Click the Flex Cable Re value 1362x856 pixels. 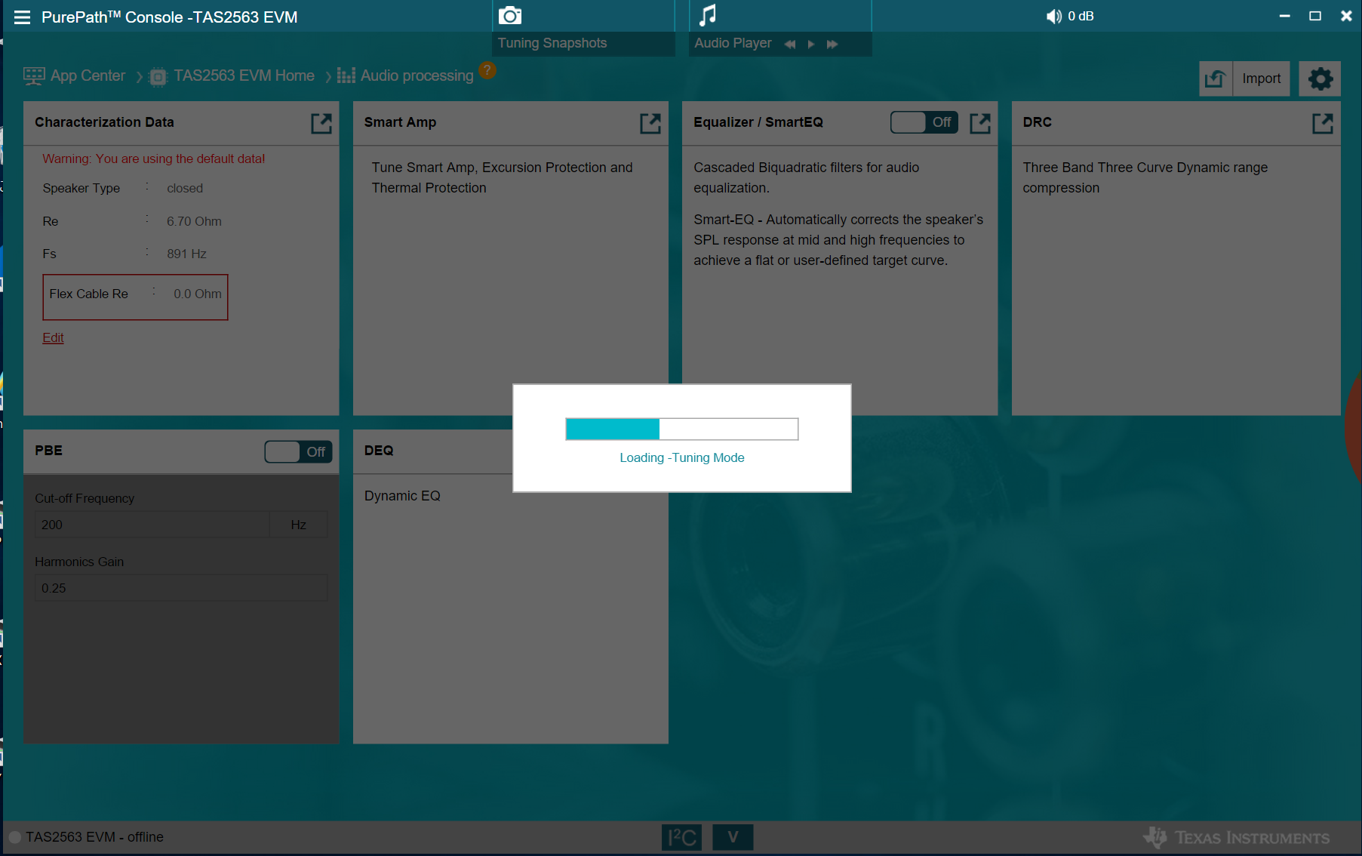(x=198, y=294)
